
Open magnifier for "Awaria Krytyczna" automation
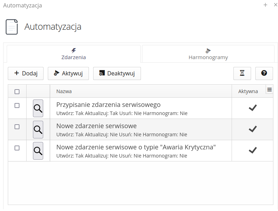point(38,151)
